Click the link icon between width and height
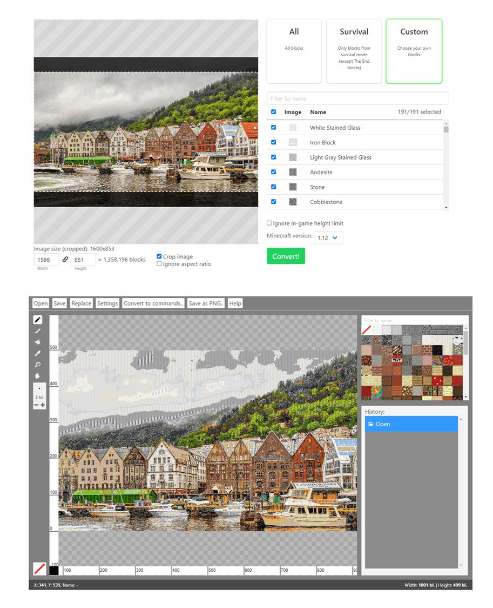This screenshot has height=608, width=493. (x=65, y=260)
